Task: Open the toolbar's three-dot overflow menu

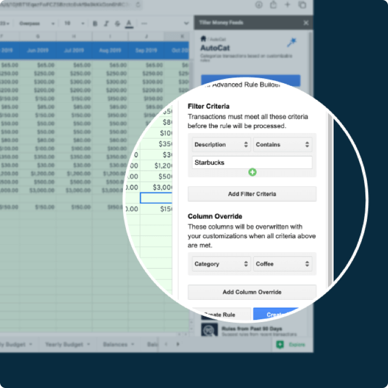Action: (144, 23)
